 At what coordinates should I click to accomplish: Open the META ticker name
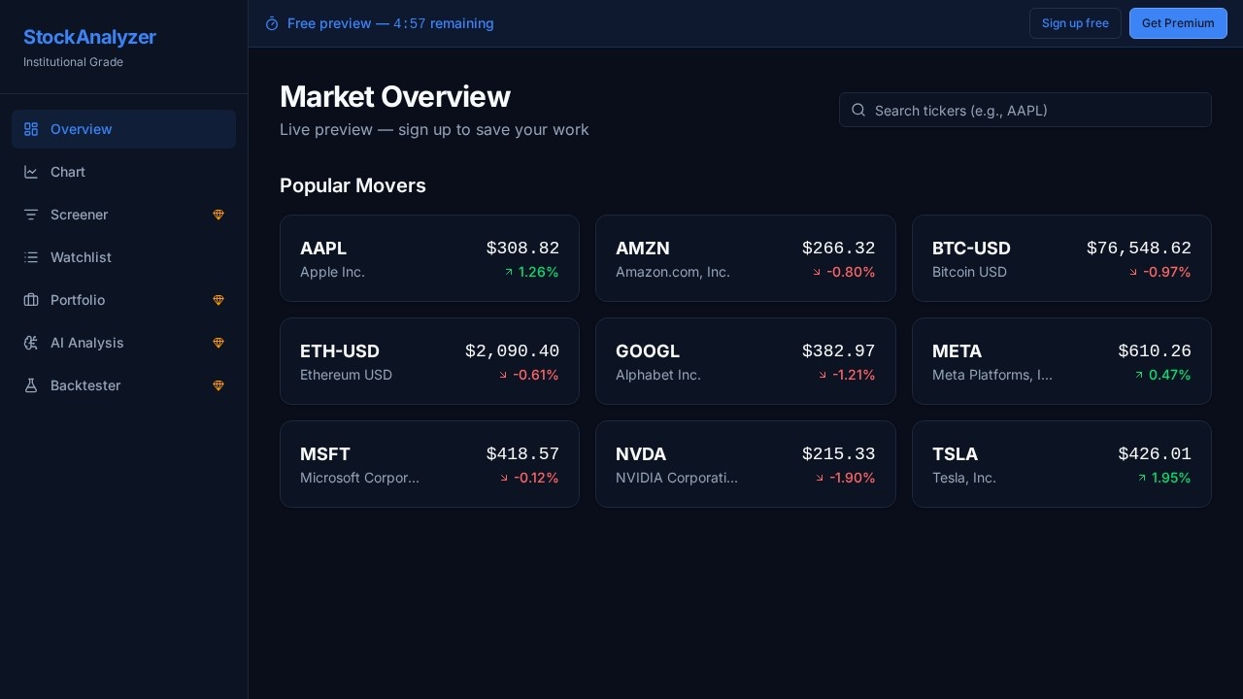point(957,351)
